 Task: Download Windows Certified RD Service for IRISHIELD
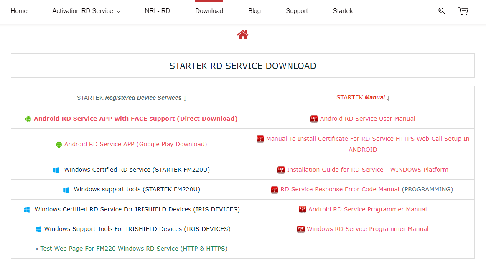coord(137,209)
